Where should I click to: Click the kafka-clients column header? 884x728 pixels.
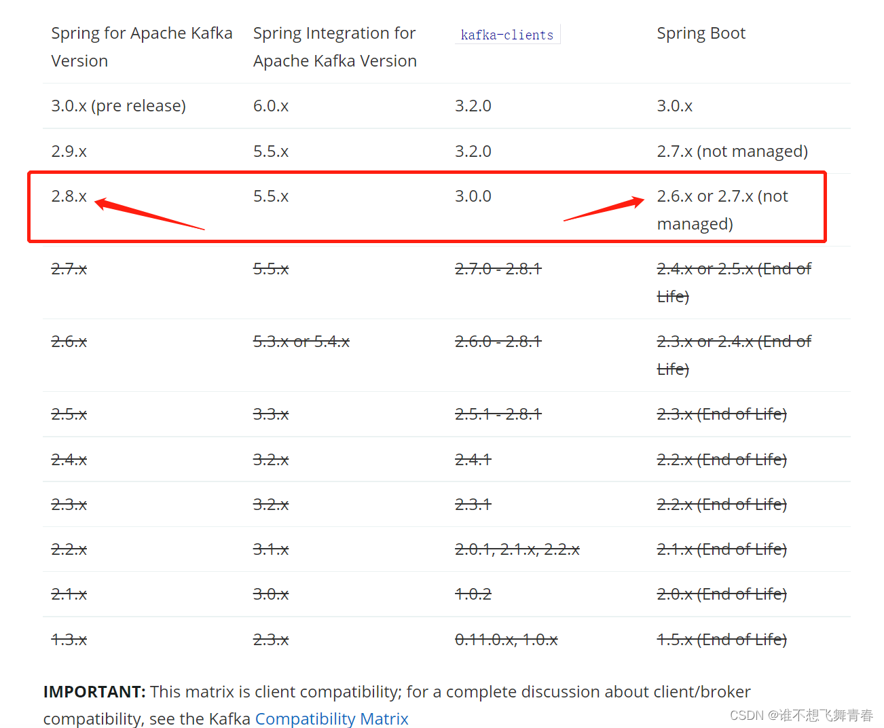(x=507, y=35)
